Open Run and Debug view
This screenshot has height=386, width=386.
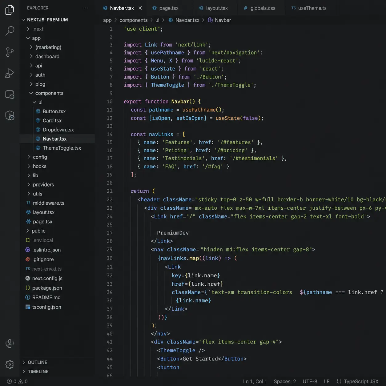[10, 73]
